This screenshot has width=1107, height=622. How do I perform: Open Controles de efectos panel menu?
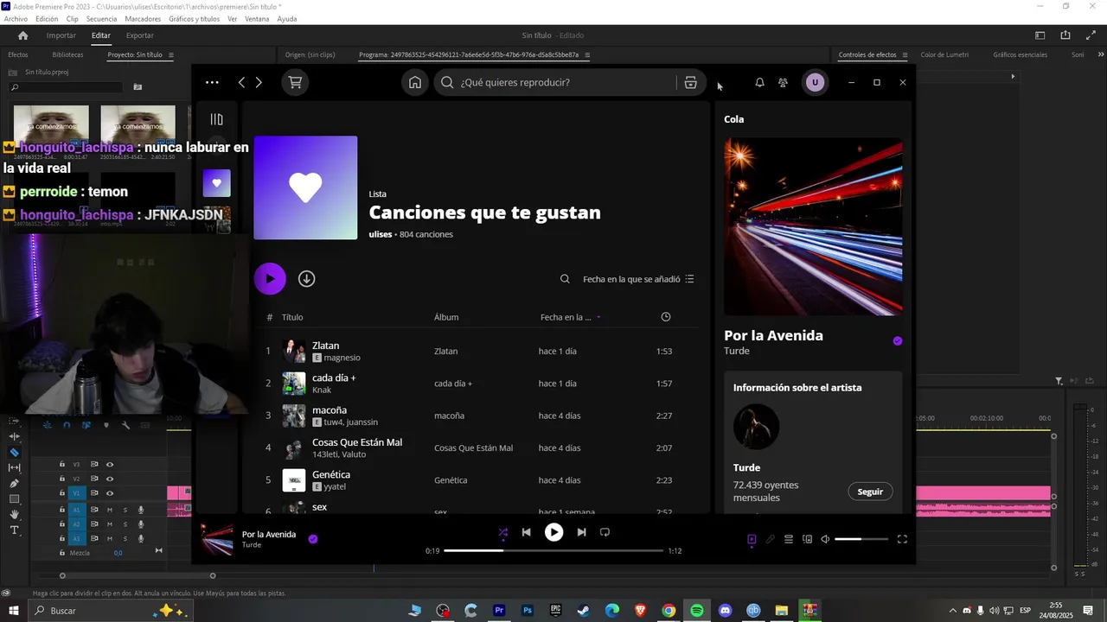tap(905, 55)
